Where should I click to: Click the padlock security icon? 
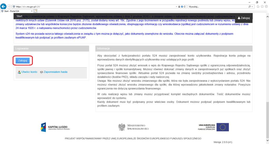[179, 7]
